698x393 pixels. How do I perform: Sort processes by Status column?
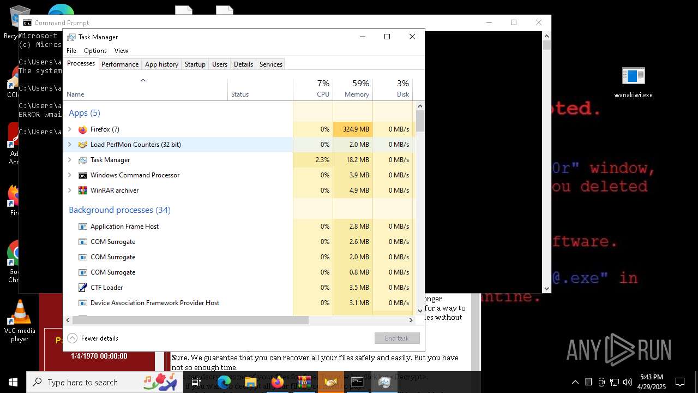click(x=260, y=90)
